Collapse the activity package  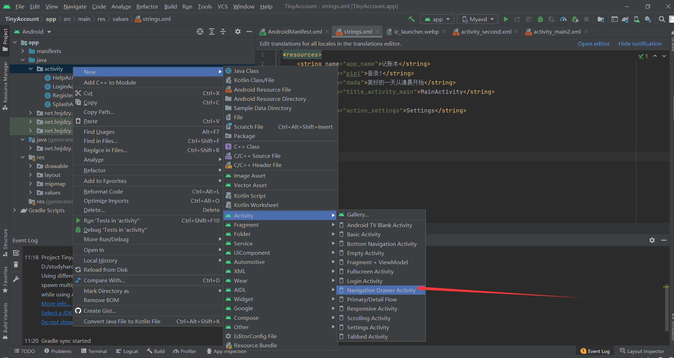click(31, 69)
